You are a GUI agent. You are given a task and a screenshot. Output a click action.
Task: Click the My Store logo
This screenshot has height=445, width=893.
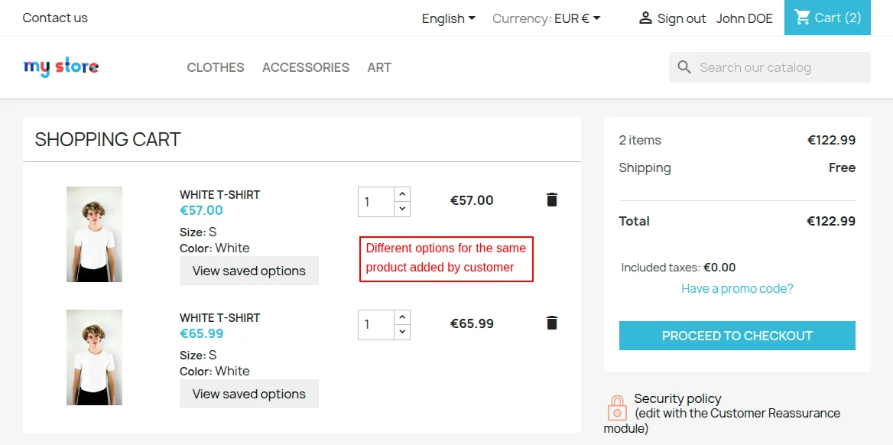click(61, 67)
